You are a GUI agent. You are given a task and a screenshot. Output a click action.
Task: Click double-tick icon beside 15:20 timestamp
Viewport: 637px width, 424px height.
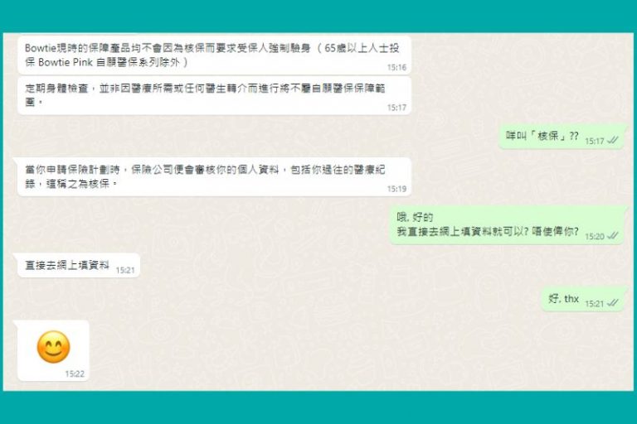point(613,236)
